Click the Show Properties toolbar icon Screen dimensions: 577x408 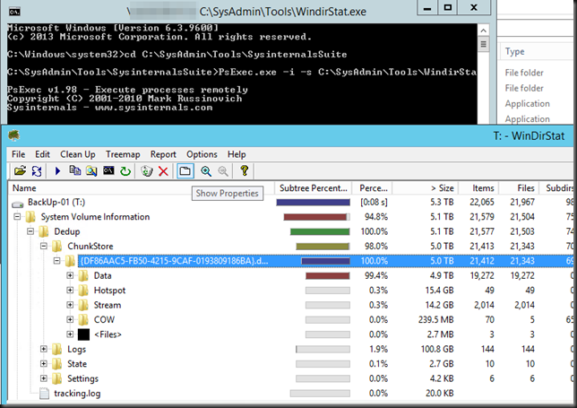click(x=185, y=171)
